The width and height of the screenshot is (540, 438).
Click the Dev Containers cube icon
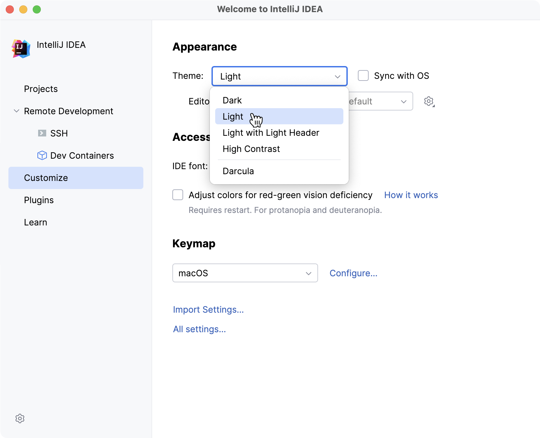point(42,155)
